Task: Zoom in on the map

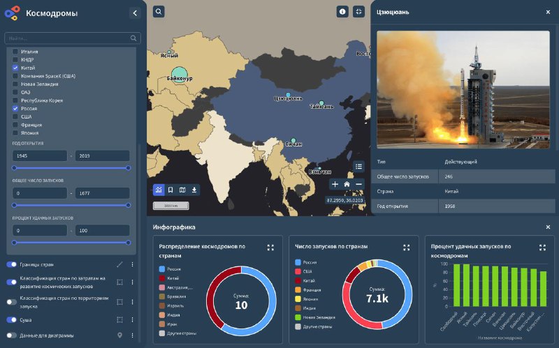Action: [335, 184]
